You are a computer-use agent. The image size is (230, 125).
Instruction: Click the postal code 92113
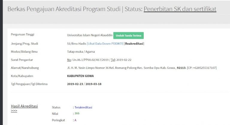[181, 68]
